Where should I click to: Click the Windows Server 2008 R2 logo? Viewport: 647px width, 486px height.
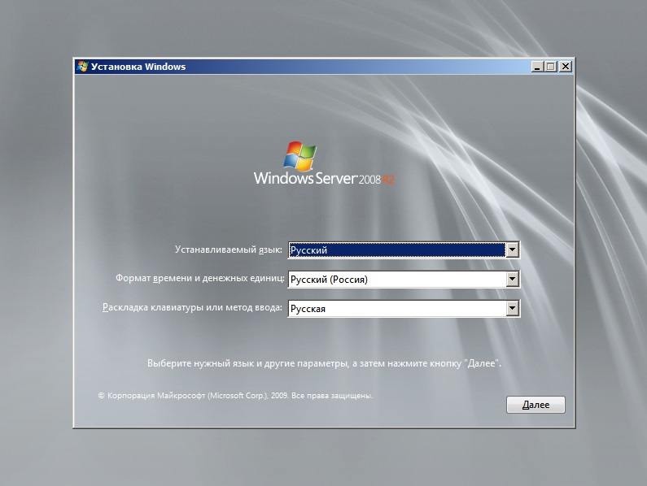(x=324, y=163)
